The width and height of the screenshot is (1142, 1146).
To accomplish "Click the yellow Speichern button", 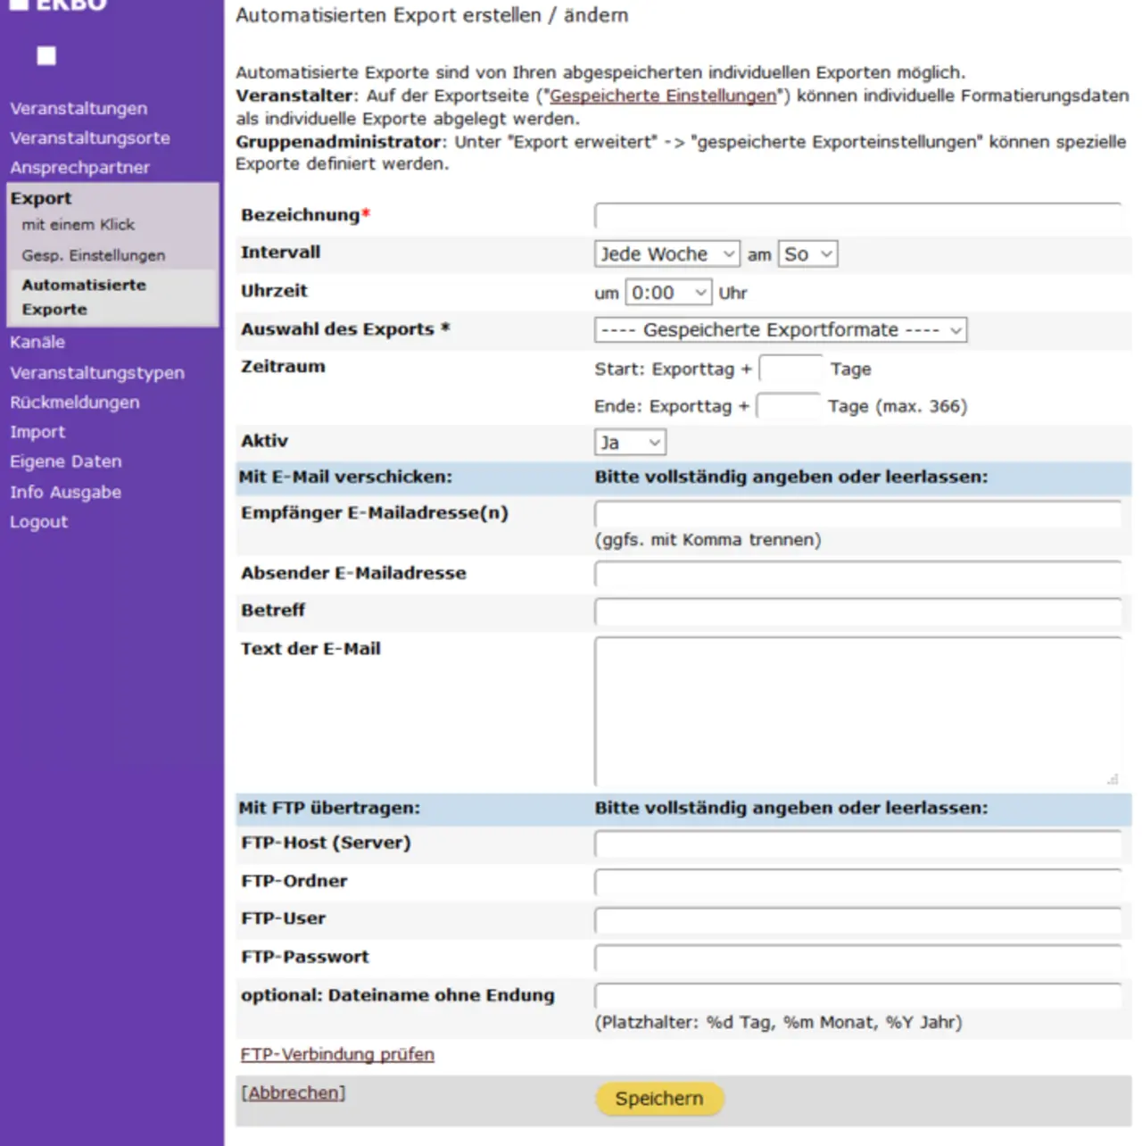I will point(659,1099).
